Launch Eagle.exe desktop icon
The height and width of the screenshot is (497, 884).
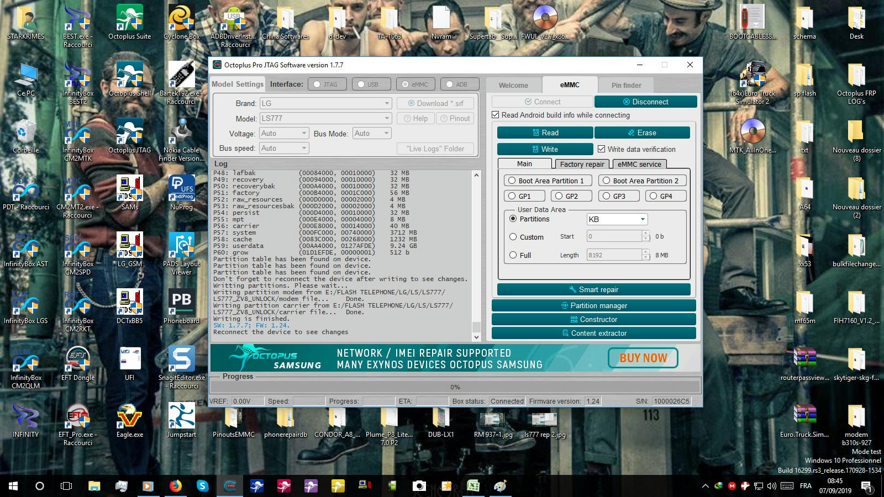[x=129, y=420]
